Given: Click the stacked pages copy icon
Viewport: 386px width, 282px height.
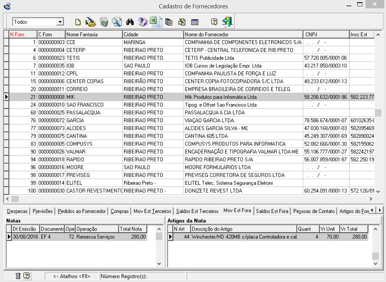Looking at the screenshot, I should tap(169, 22).
